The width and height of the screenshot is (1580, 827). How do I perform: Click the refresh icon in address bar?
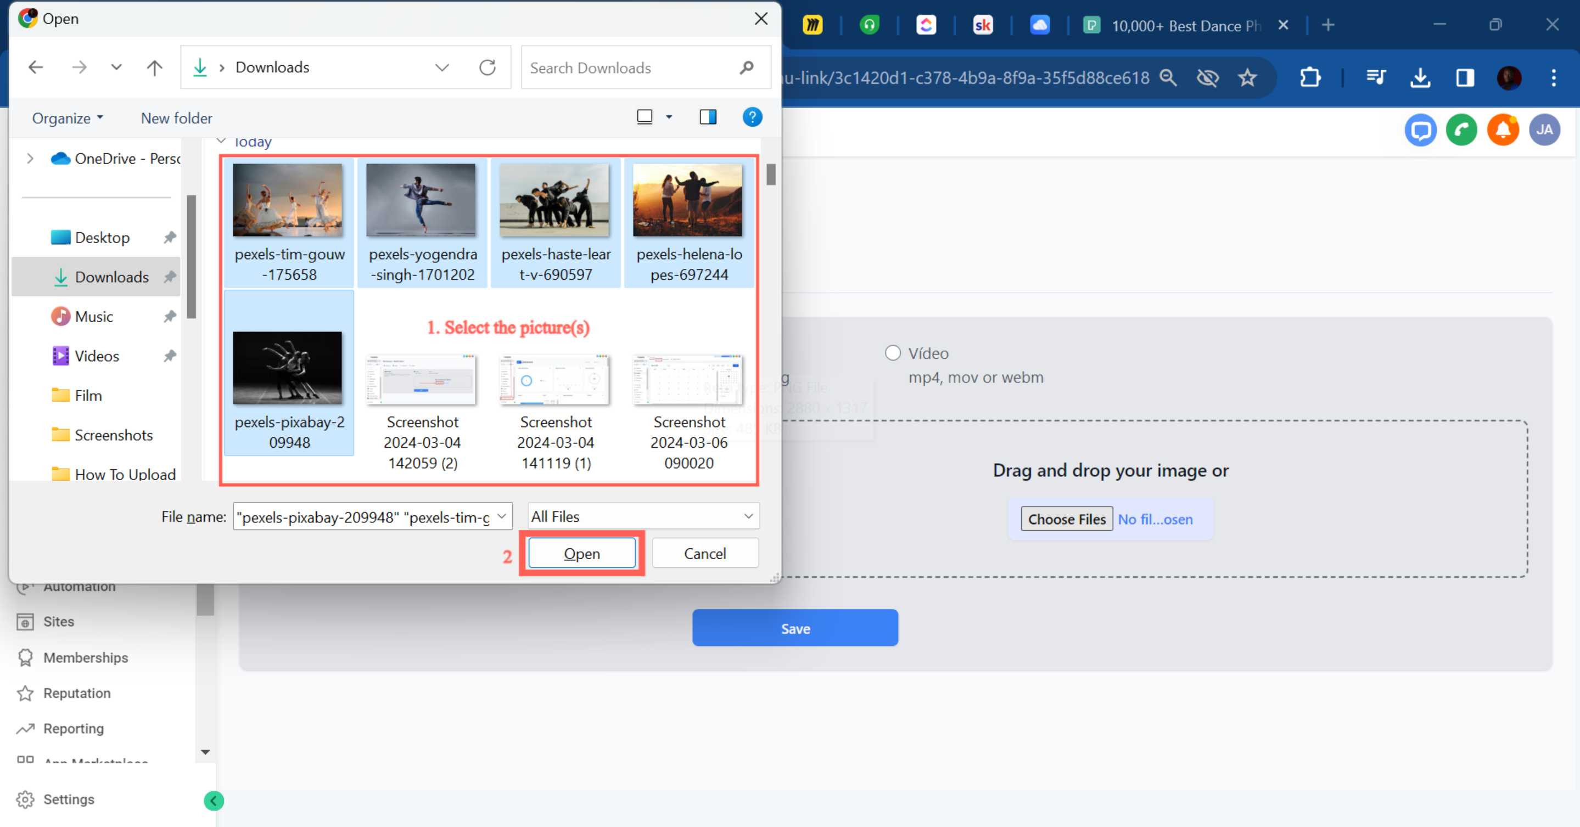[487, 67]
